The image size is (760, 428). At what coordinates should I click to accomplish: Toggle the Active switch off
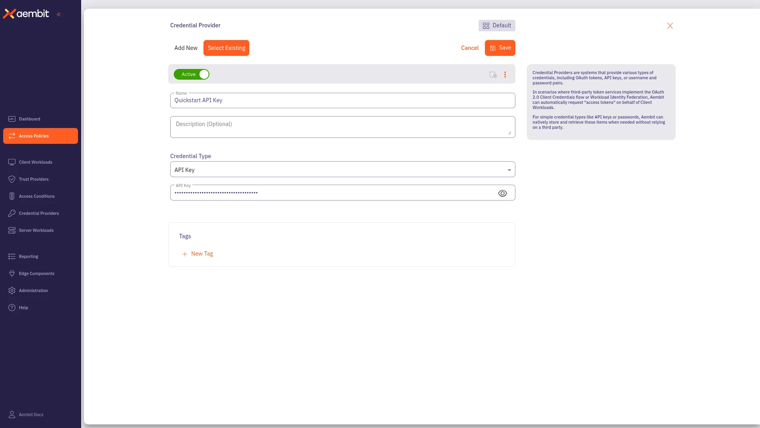coord(192,75)
